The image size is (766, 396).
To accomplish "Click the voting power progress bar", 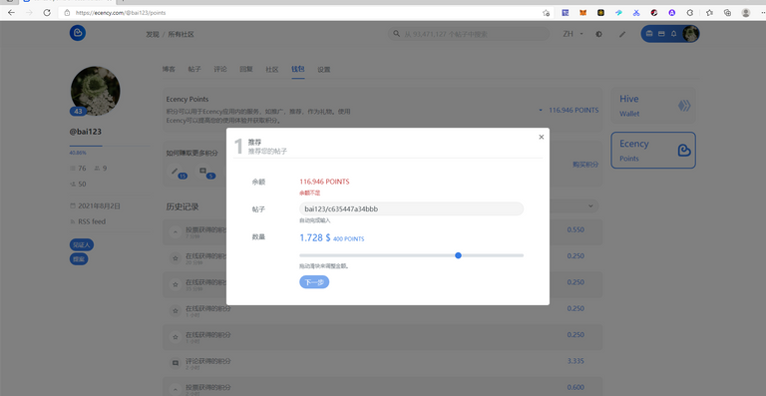I will click(110, 146).
